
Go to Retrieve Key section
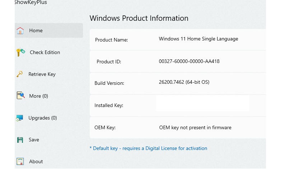click(42, 74)
